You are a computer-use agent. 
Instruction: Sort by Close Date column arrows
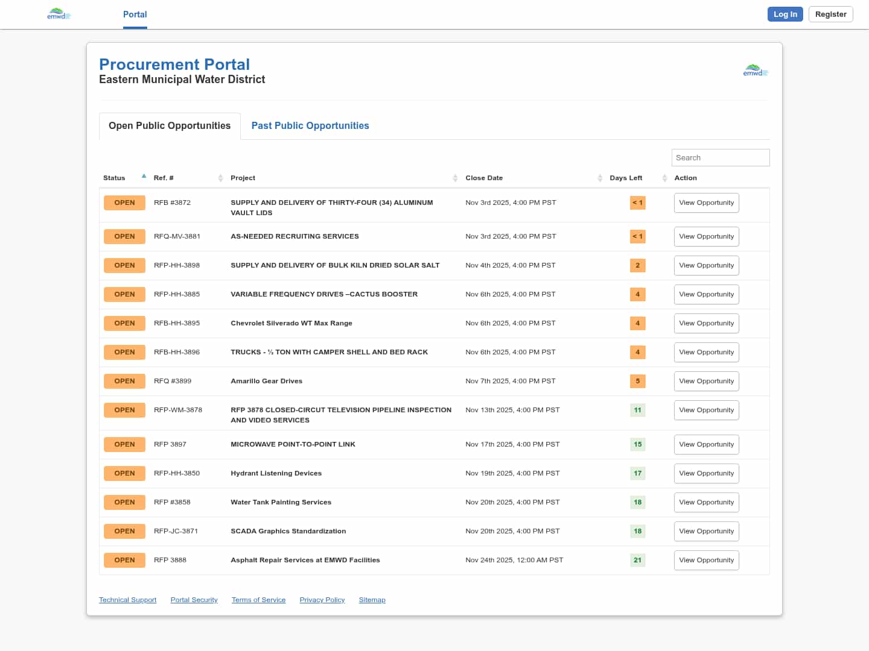[600, 178]
